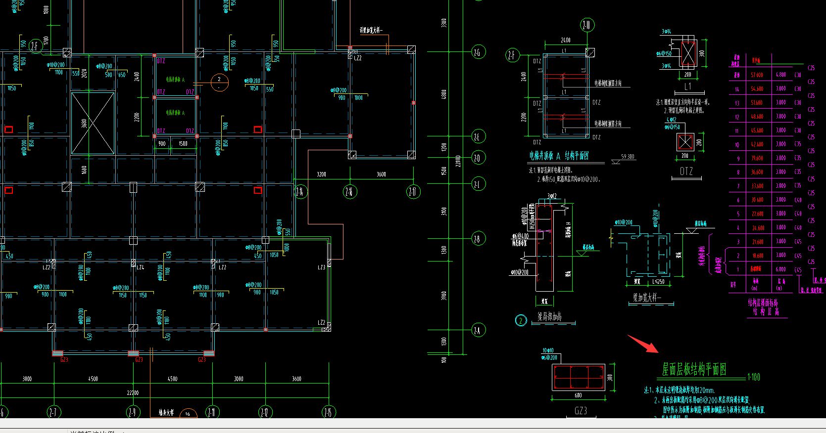Click the circled 16 detail marker
Viewport: 826px width, 433px height.
point(188,414)
